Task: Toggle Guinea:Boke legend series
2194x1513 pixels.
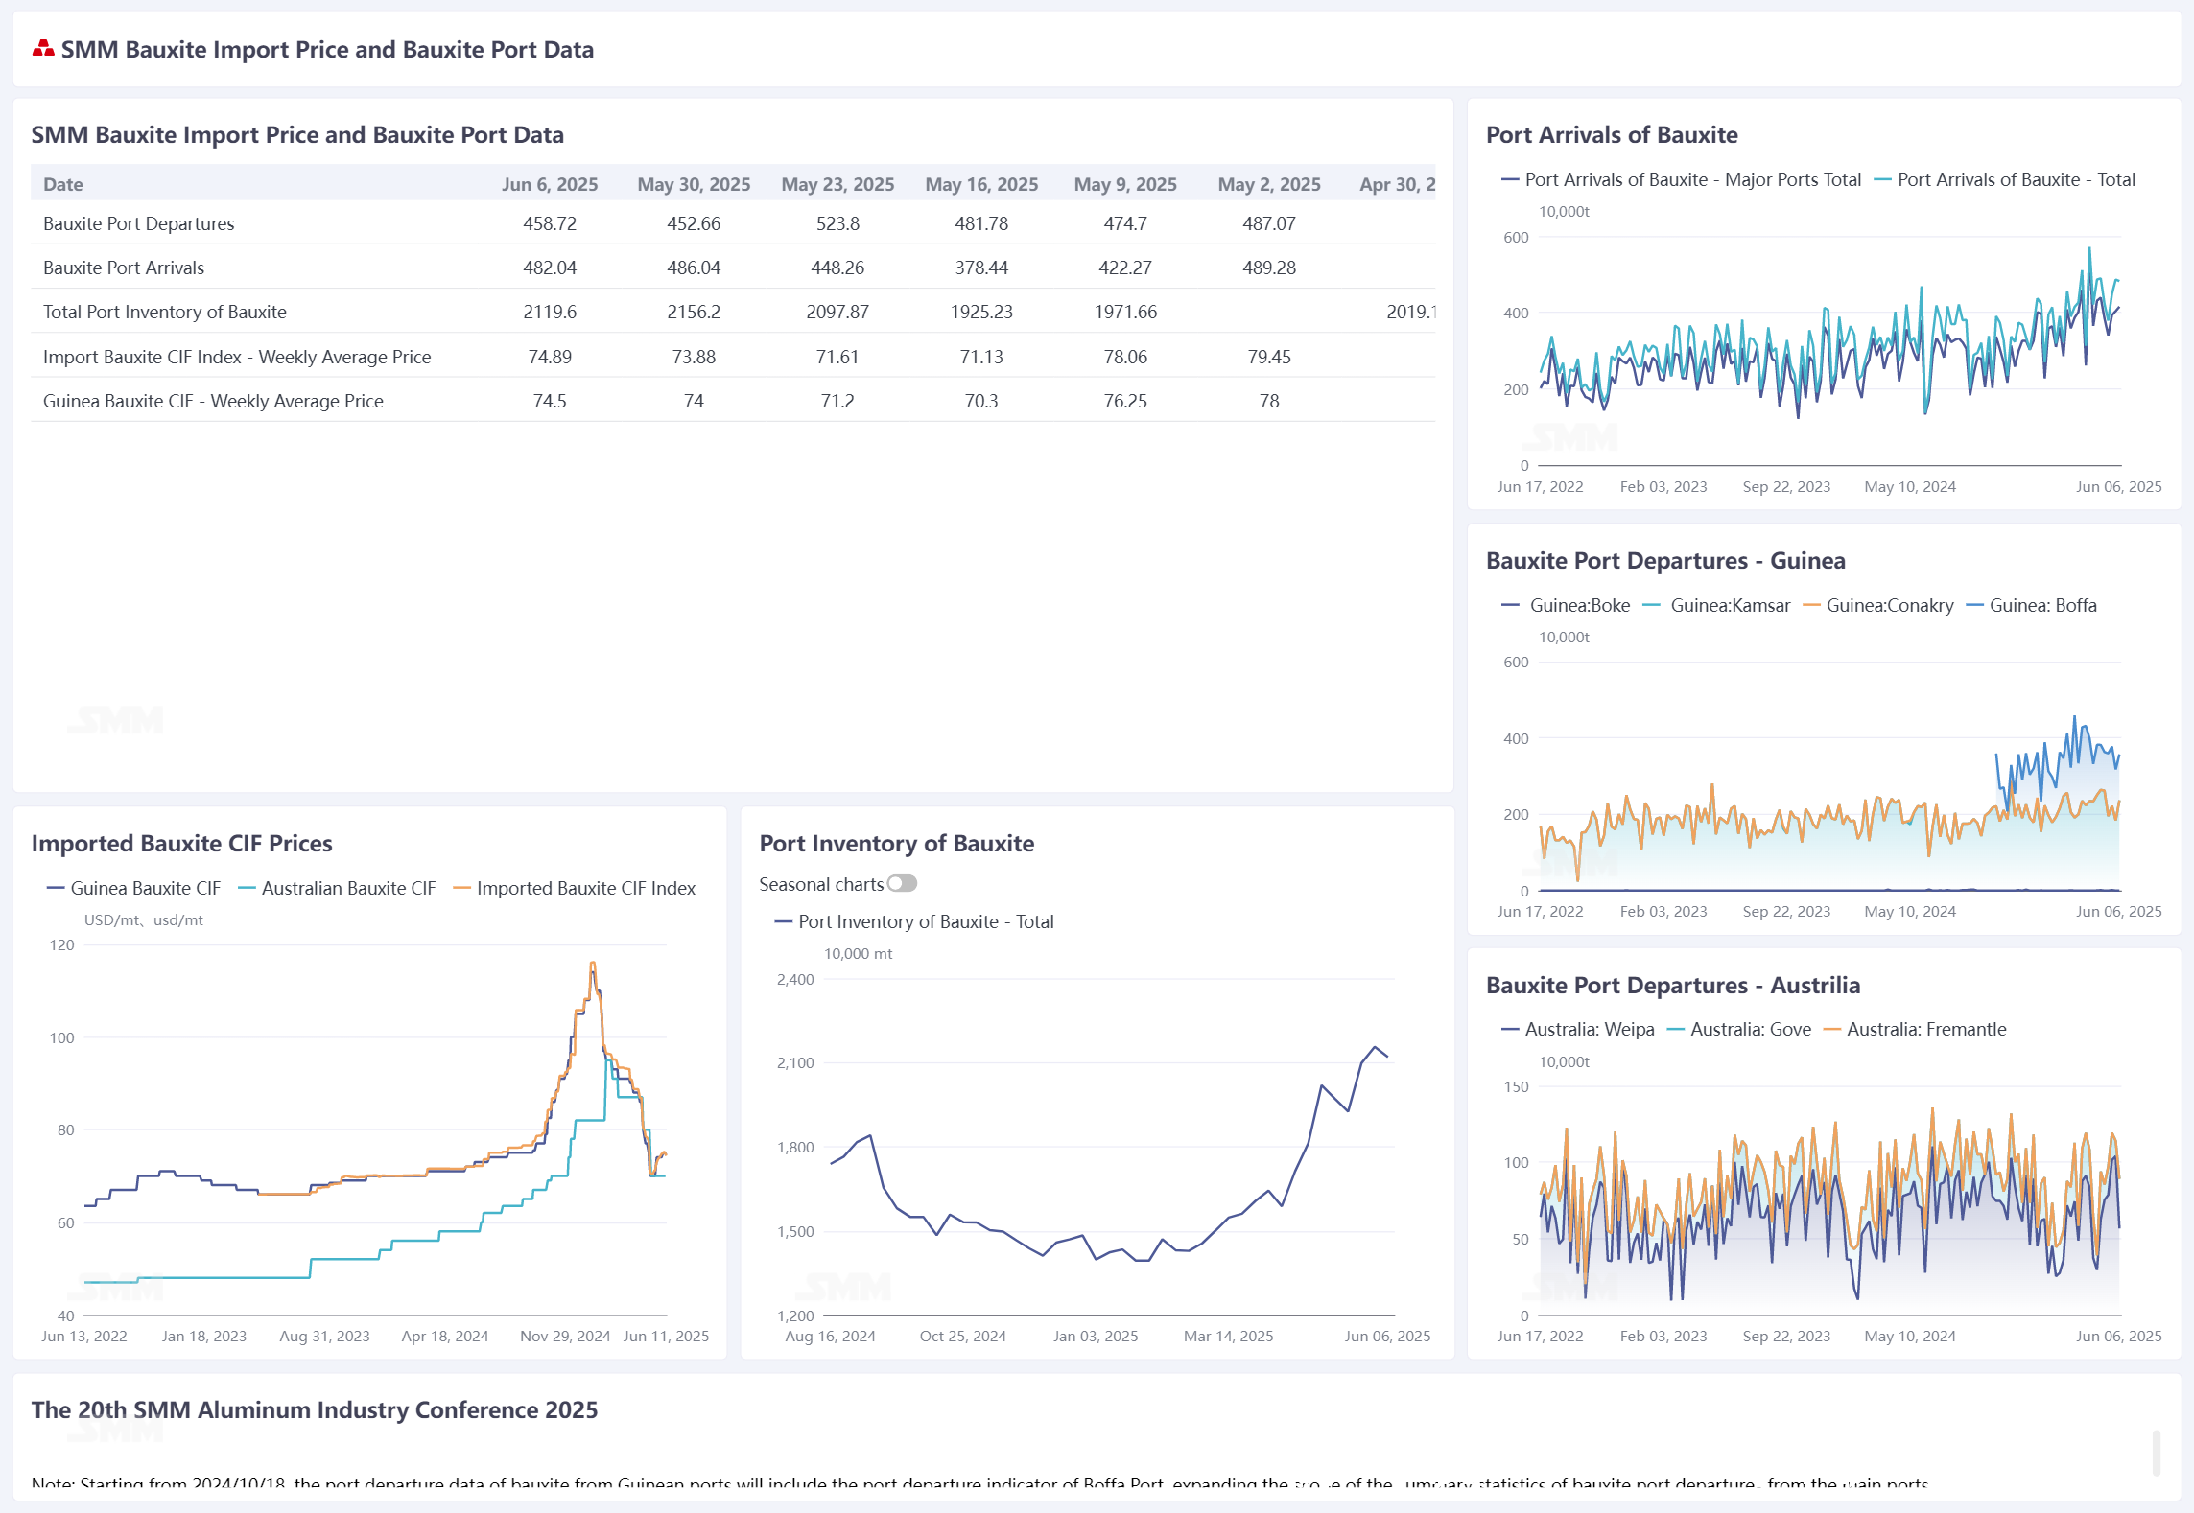Action: pyautogui.click(x=1566, y=605)
